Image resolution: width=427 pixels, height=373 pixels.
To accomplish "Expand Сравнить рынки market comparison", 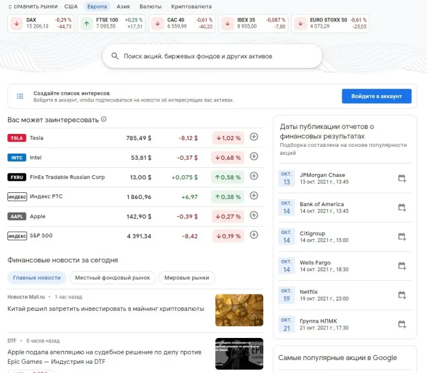I will pyautogui.click(x=33, y=7).
